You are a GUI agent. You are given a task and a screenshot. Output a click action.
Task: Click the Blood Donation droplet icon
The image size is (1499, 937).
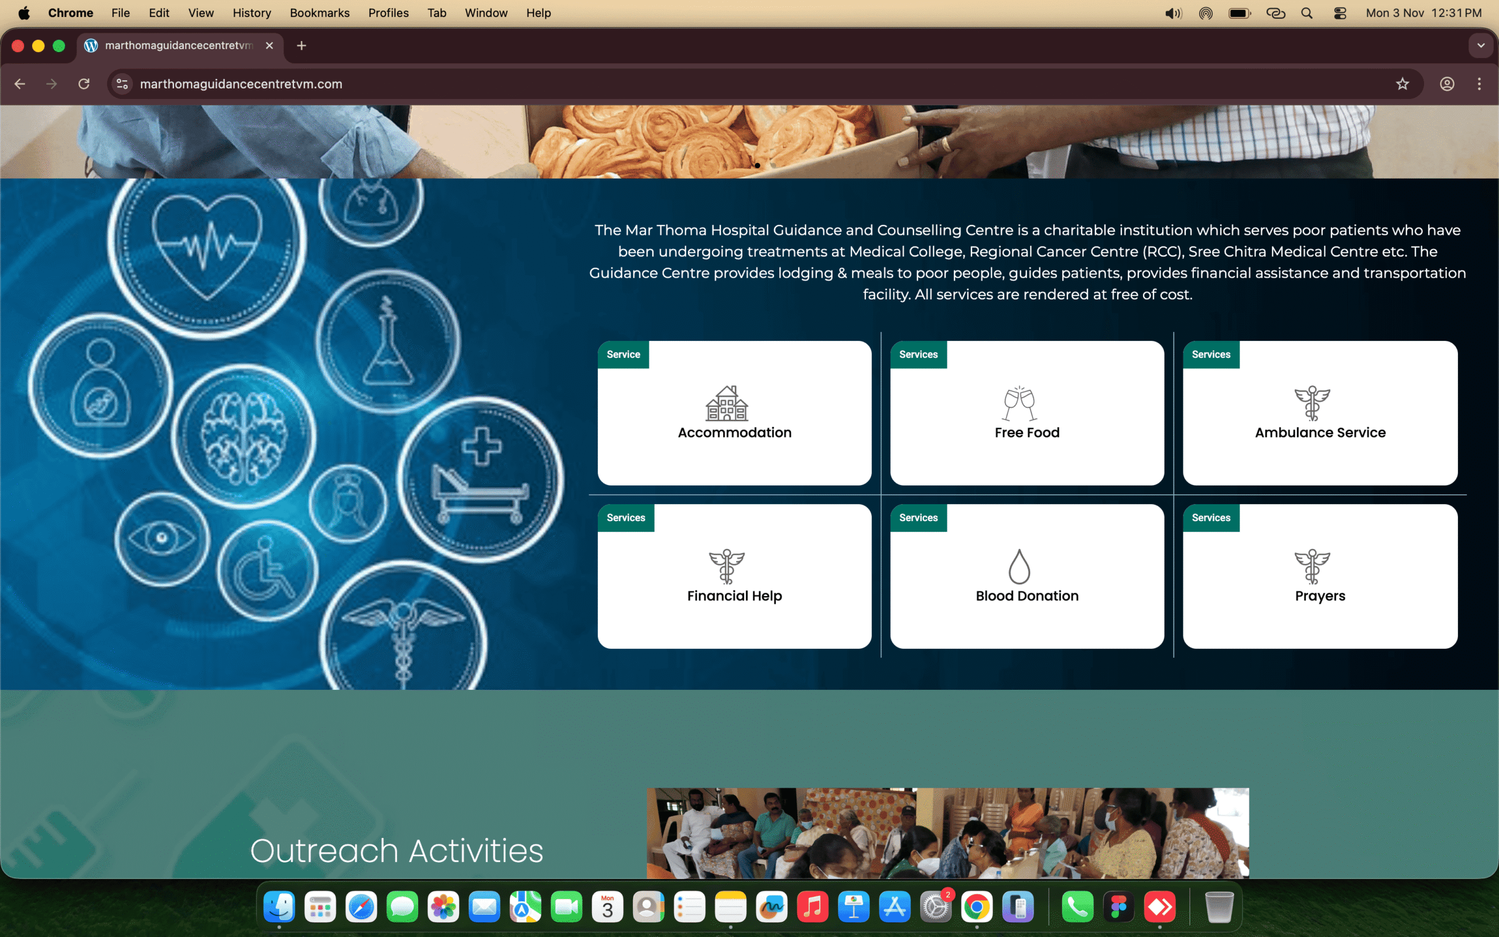click(x=1019, y=566)
